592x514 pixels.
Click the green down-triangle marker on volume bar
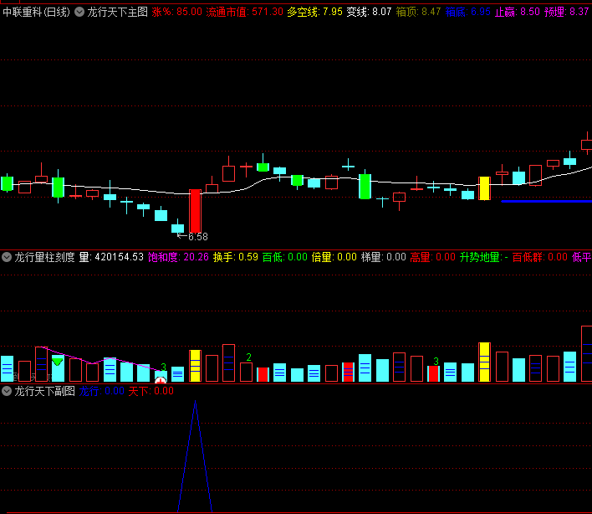point(57,362)
